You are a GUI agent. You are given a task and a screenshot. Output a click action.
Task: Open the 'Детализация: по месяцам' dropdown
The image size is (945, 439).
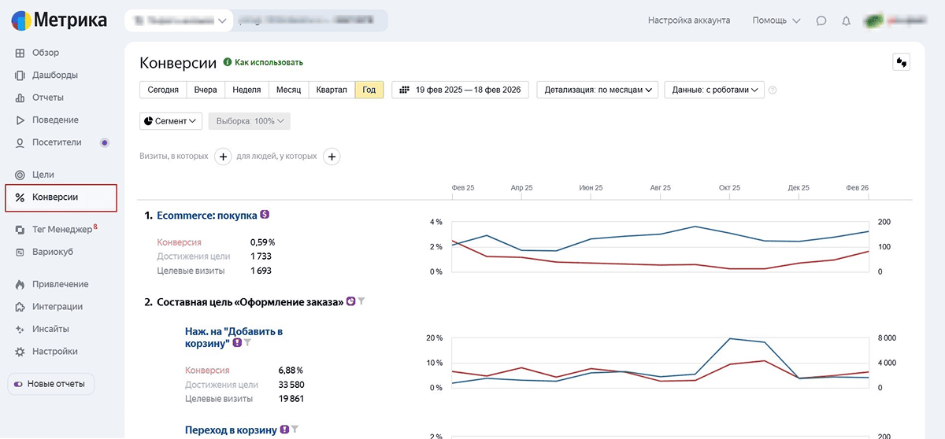coord(598,90)
